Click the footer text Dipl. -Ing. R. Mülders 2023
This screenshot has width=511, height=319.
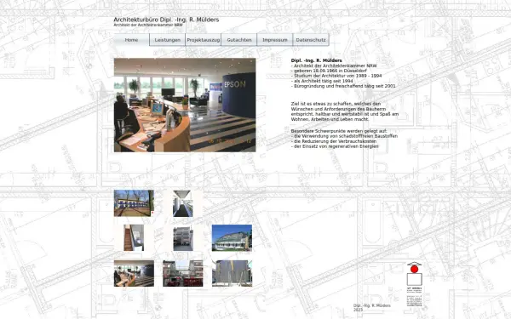point(372,308)
